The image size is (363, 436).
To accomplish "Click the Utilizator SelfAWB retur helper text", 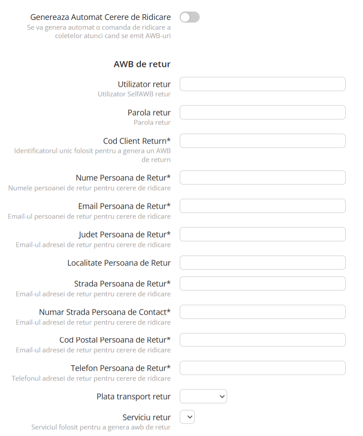I will tap(134, 94).
